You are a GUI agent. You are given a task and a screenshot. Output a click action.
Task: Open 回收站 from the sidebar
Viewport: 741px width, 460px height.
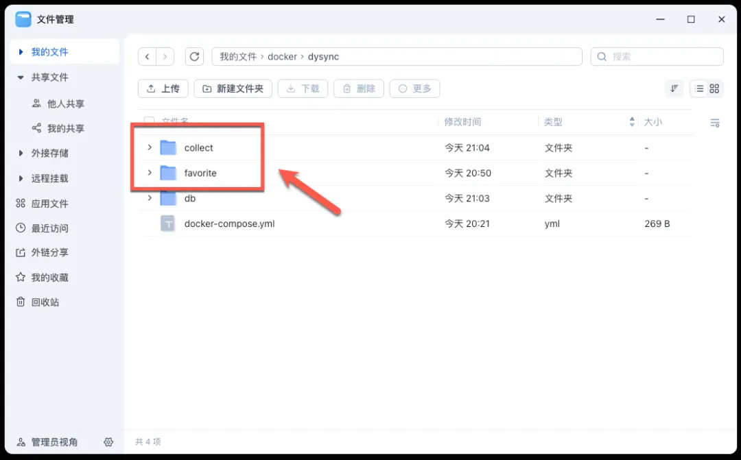pyautogui.click(x=47, y=302)
